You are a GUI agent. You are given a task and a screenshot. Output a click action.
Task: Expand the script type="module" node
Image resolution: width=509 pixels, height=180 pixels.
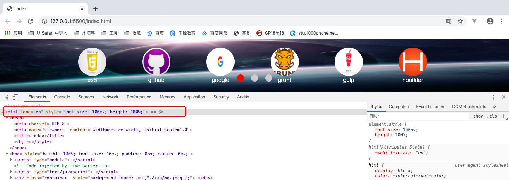(x=11, y=160)
